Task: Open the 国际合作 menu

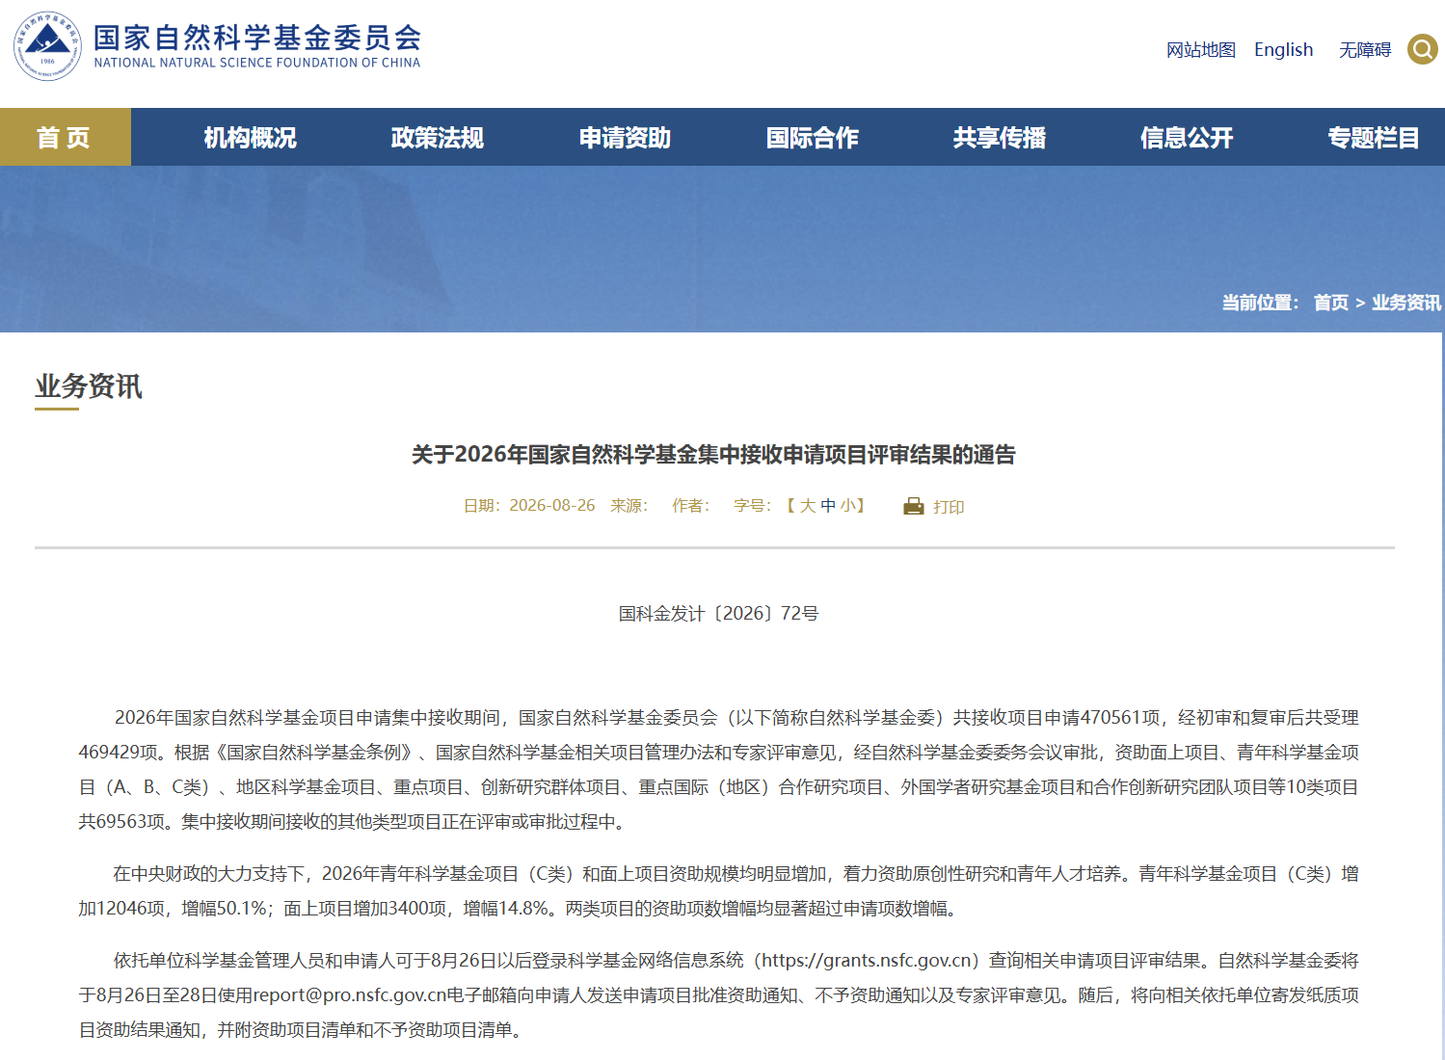Action: tap(812, 138)
